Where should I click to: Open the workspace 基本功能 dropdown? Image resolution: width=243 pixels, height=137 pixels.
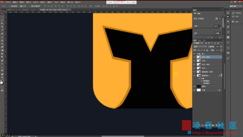(x=236, y=6)
